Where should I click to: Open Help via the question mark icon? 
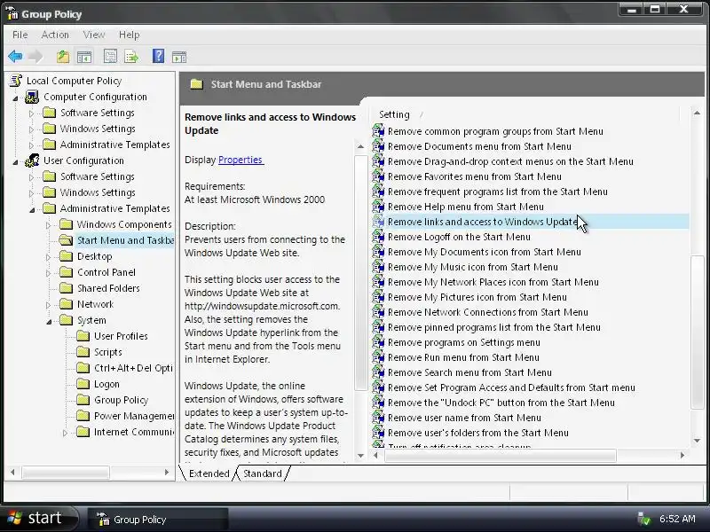(x=158, y=56)
